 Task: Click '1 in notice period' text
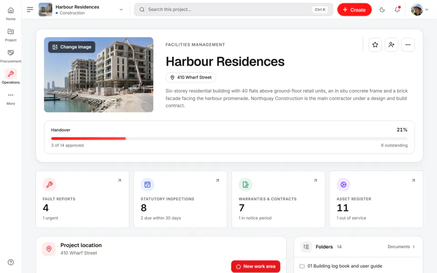pos(255,218)
